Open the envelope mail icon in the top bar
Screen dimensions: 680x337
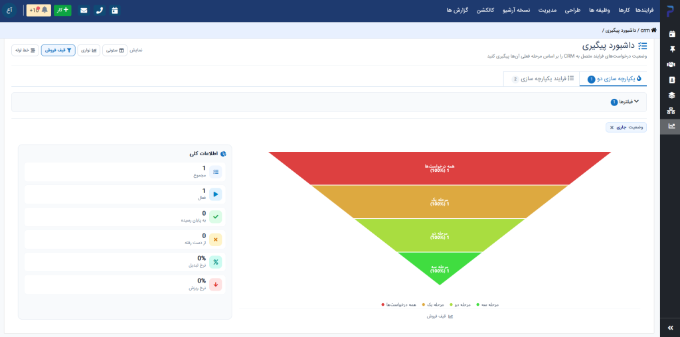pos(84,11)
